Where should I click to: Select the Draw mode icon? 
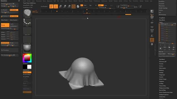point(56,6)
